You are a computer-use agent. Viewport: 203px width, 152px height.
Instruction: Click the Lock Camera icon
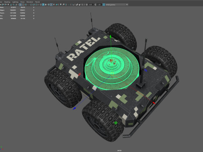click(x=3, y=5)
